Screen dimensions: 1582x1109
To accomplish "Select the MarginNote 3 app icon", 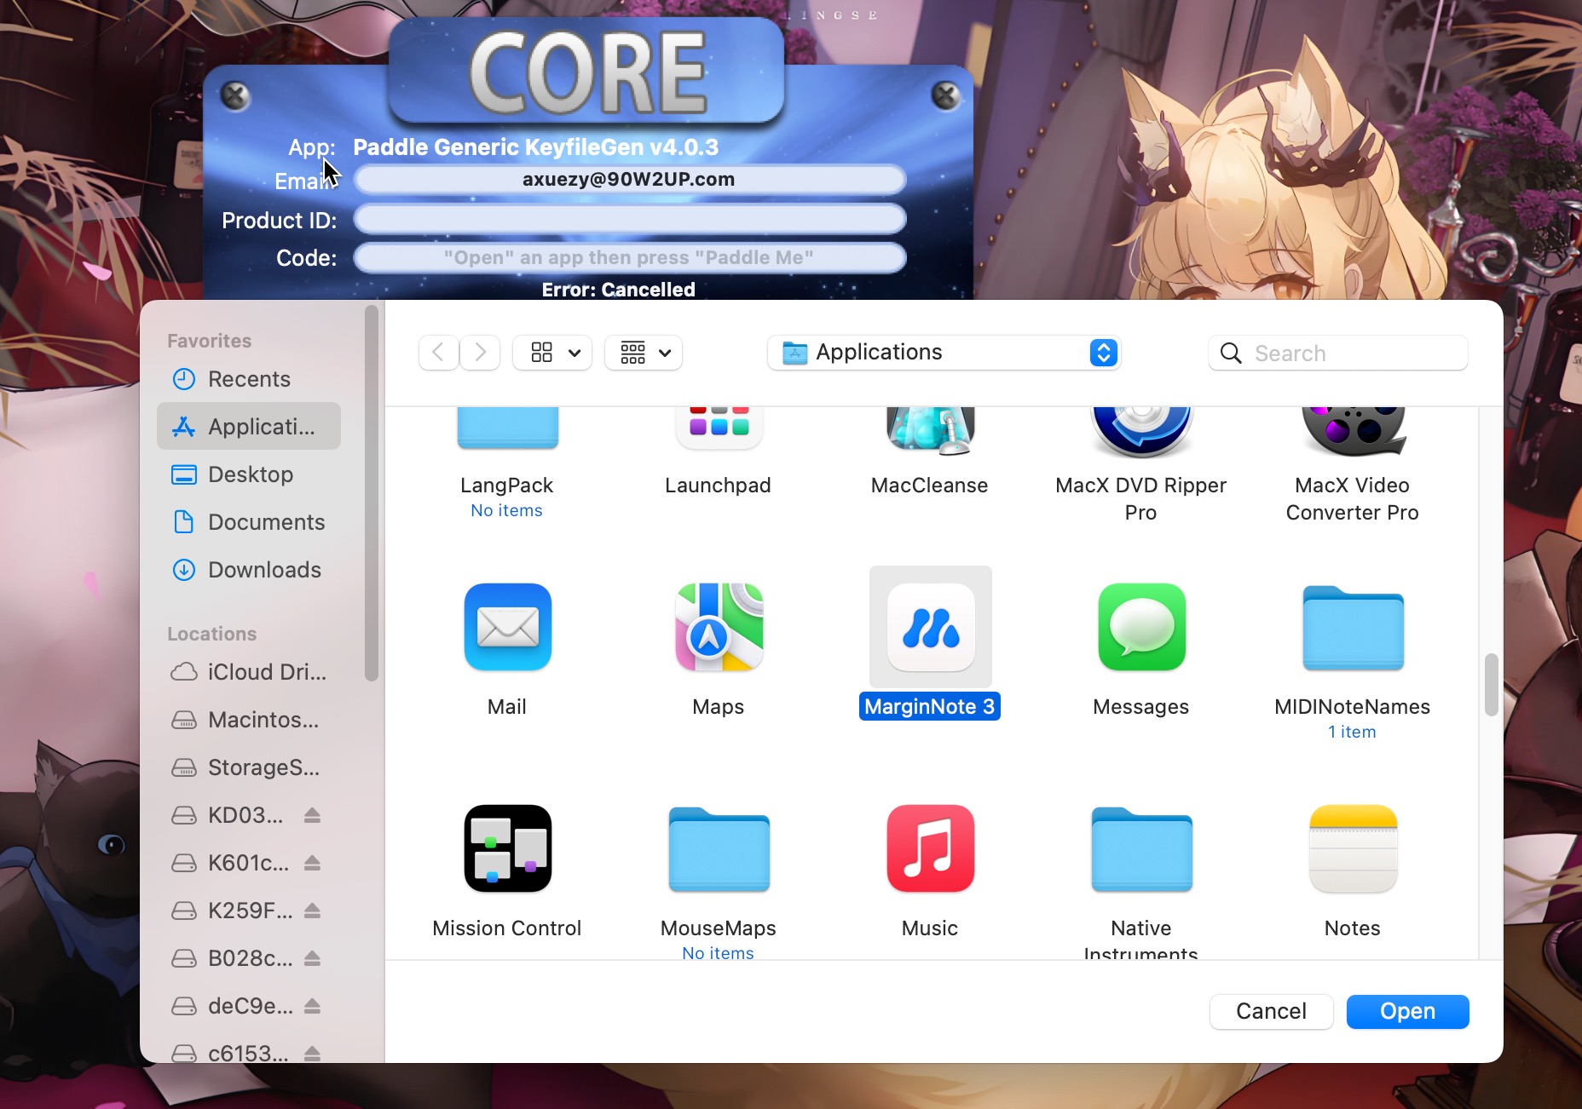I will point(930,628).
